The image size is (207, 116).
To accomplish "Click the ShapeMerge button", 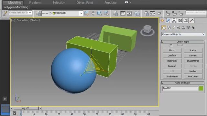I will 193,61.
